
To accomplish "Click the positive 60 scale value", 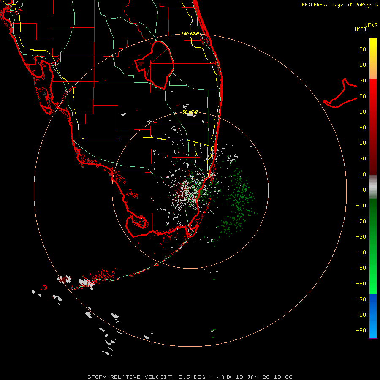I will coord(363,96).
